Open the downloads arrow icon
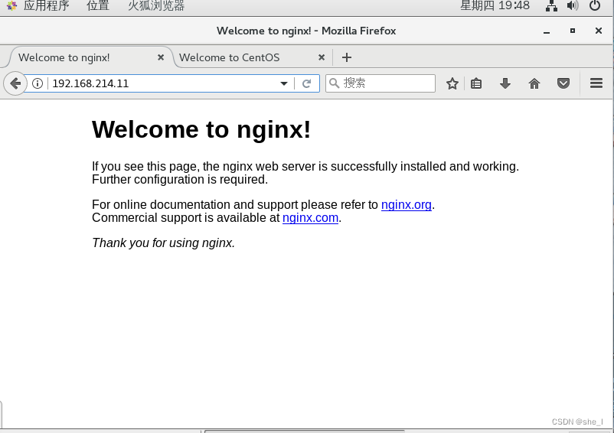The width and height of the screenshot is (614, 433). (505, 83)
